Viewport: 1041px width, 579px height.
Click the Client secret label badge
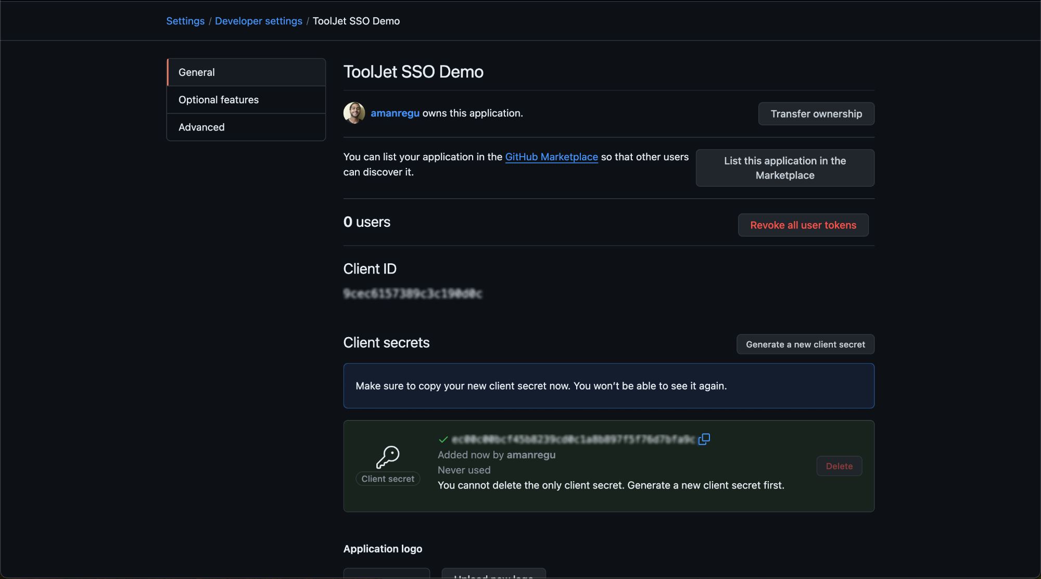[x=388, y=479]
